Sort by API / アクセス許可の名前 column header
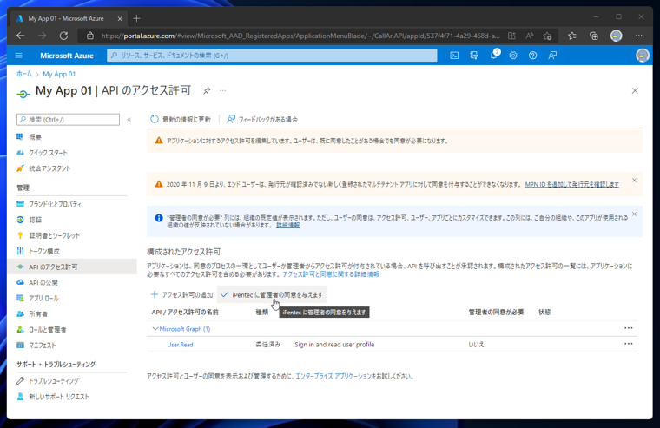Viewport: 660px width, 428px height. pos(185,312)
